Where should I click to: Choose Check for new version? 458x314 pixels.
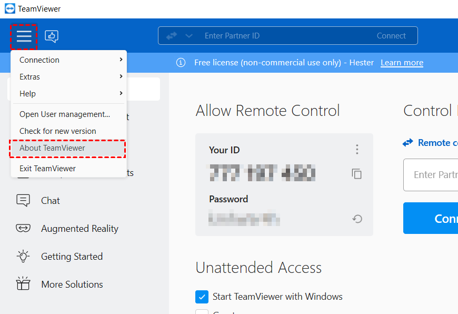[58, 131]
